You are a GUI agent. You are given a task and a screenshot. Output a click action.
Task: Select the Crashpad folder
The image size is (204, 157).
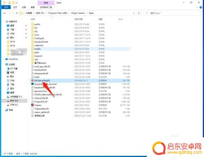[x=80, y=38]
